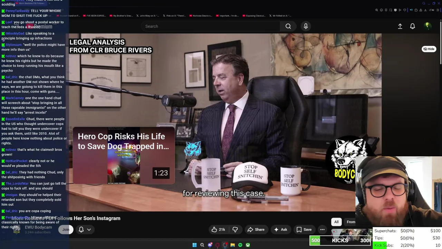Switch to the "Important.. I'm do..." tab
442x249 pixels.
(x=227, y=16)
